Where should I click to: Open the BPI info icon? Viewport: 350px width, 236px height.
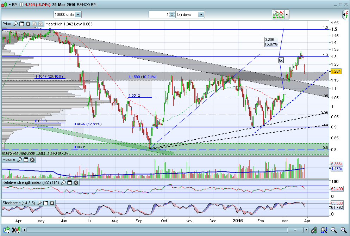click(x=21, y=5)
